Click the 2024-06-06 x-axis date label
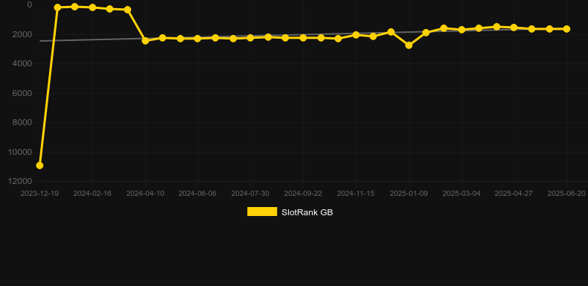Image resolution: width=588 pixels, height=286 pixels. click(x=197, y=194)
